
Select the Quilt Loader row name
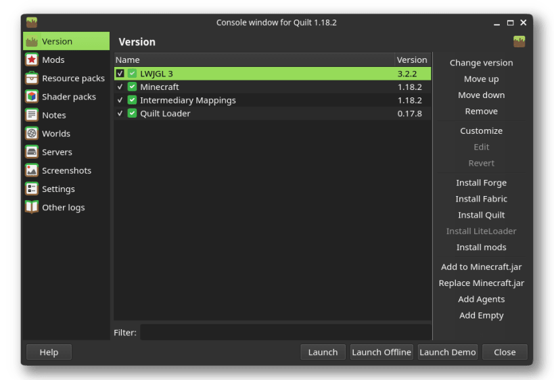pos(165,114)
